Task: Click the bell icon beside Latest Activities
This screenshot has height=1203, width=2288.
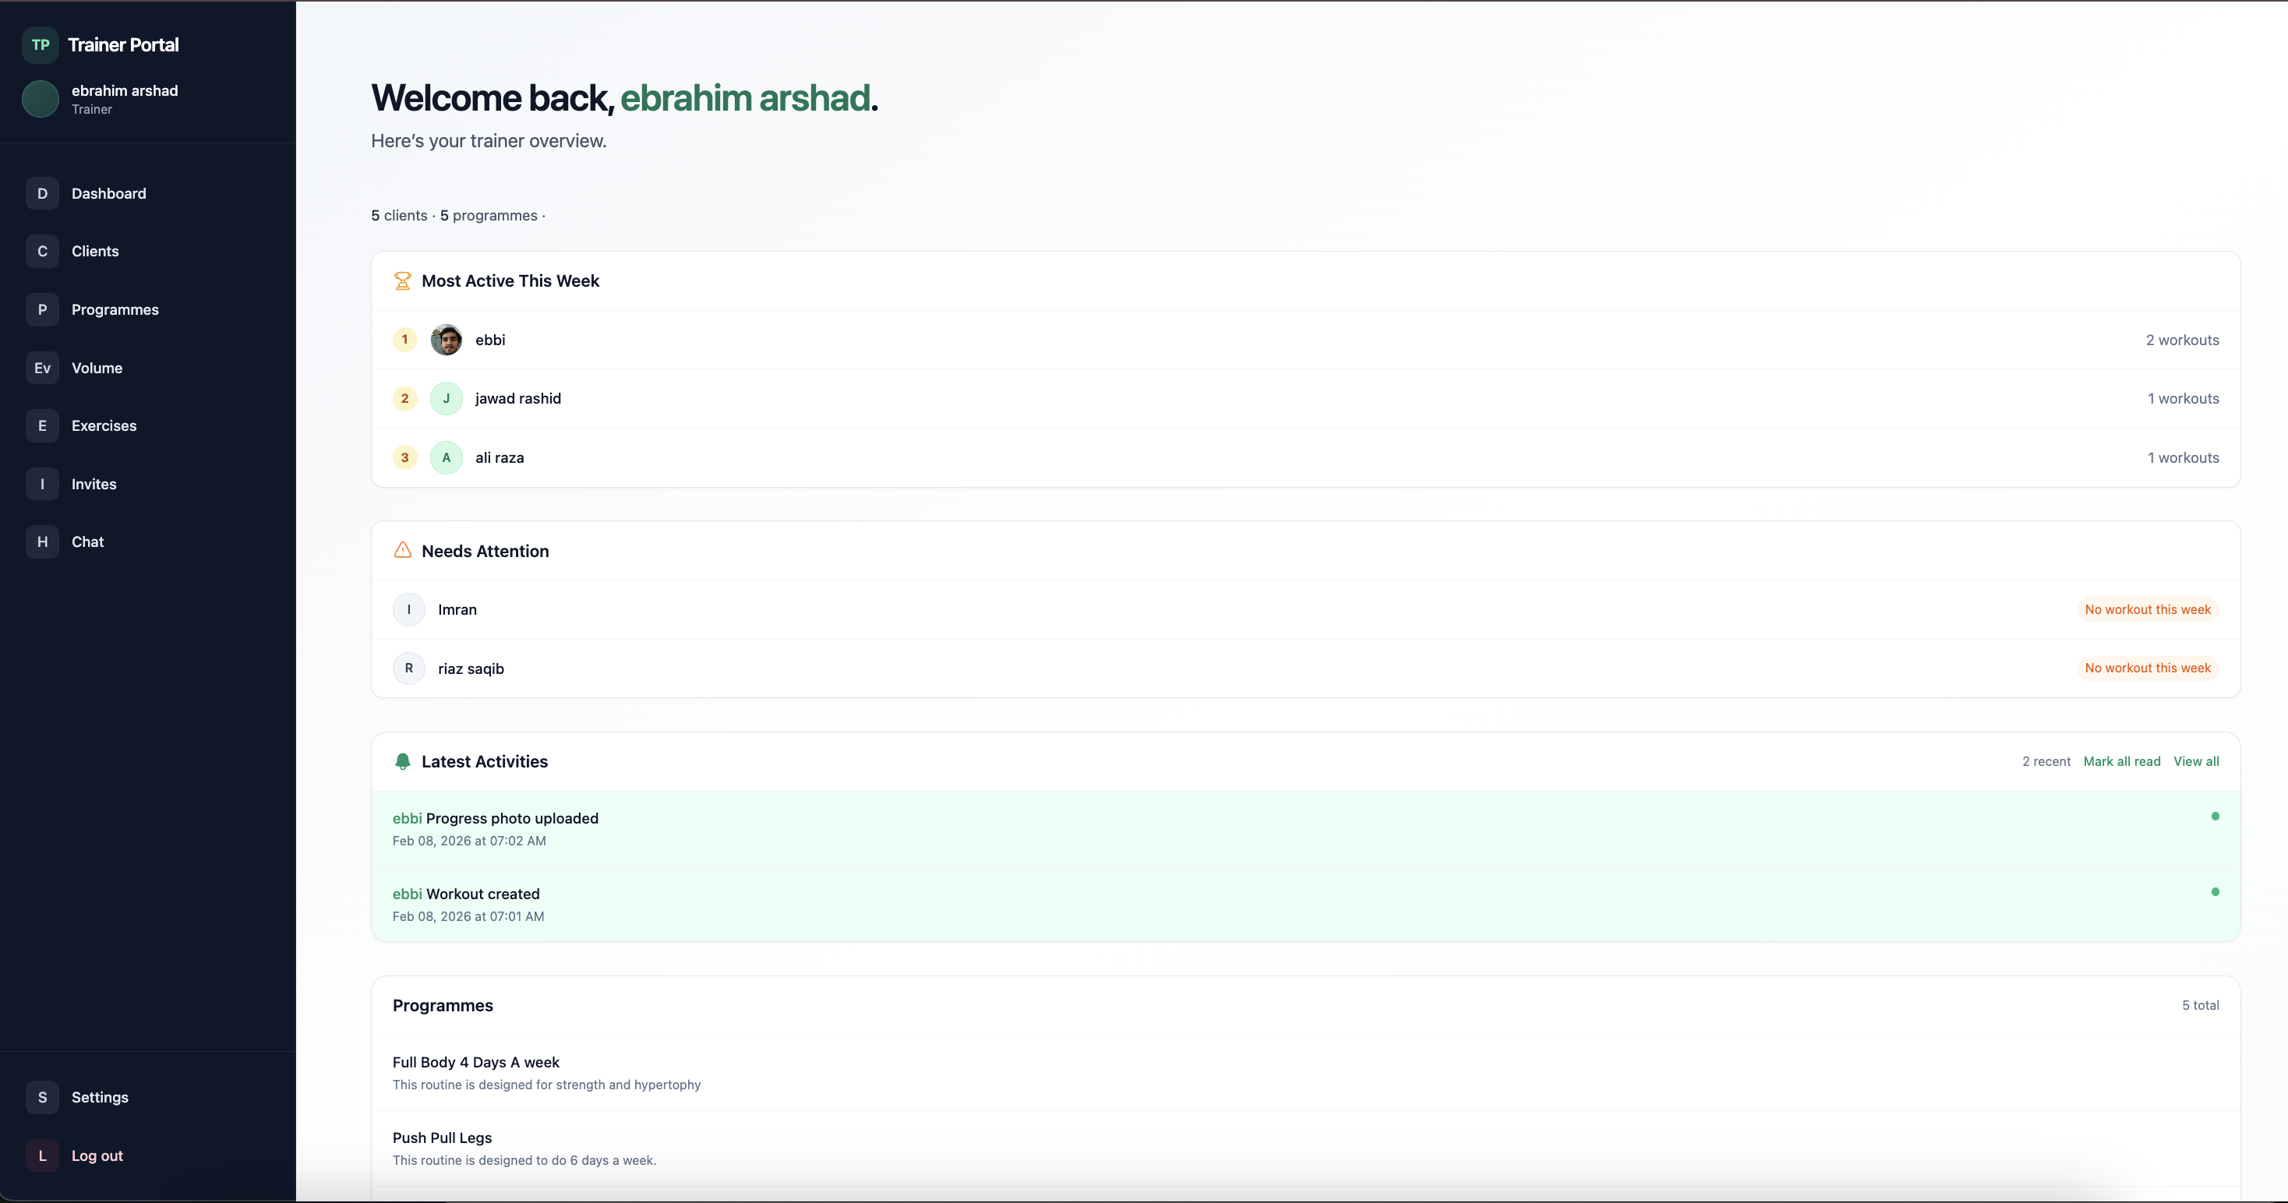Action: pyautogui.click(x=403, y=762)
